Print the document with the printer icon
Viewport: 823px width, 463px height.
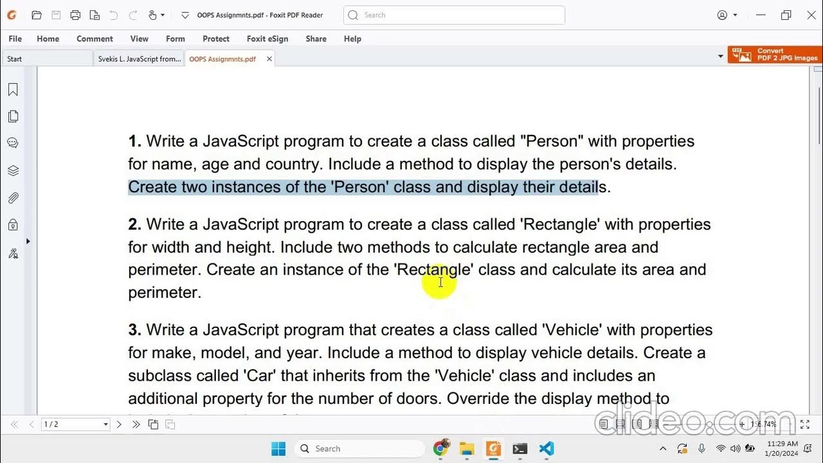[75, 15]
